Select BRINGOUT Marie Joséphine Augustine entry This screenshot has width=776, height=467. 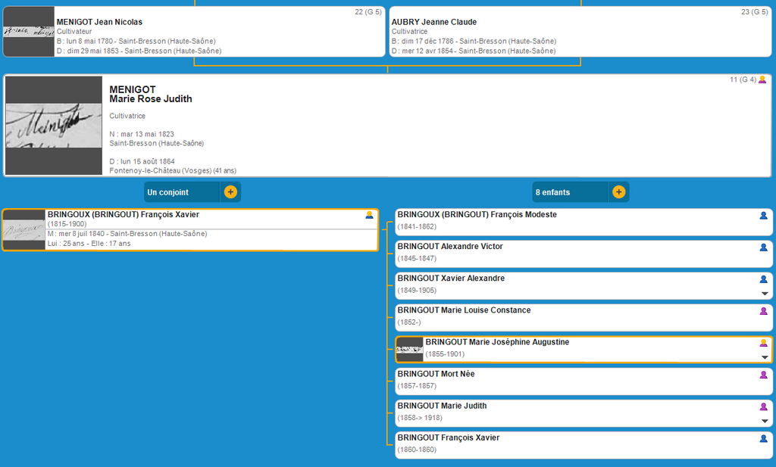[576, 349]
